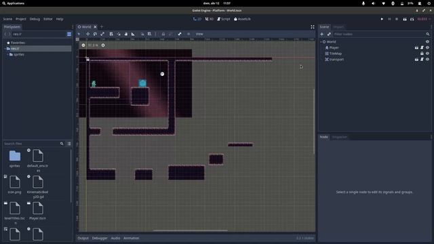The height and width of the screenshot is (244, 434).
Task: Click the canvas horizontal scrollbar
Action: coord(190,230)
